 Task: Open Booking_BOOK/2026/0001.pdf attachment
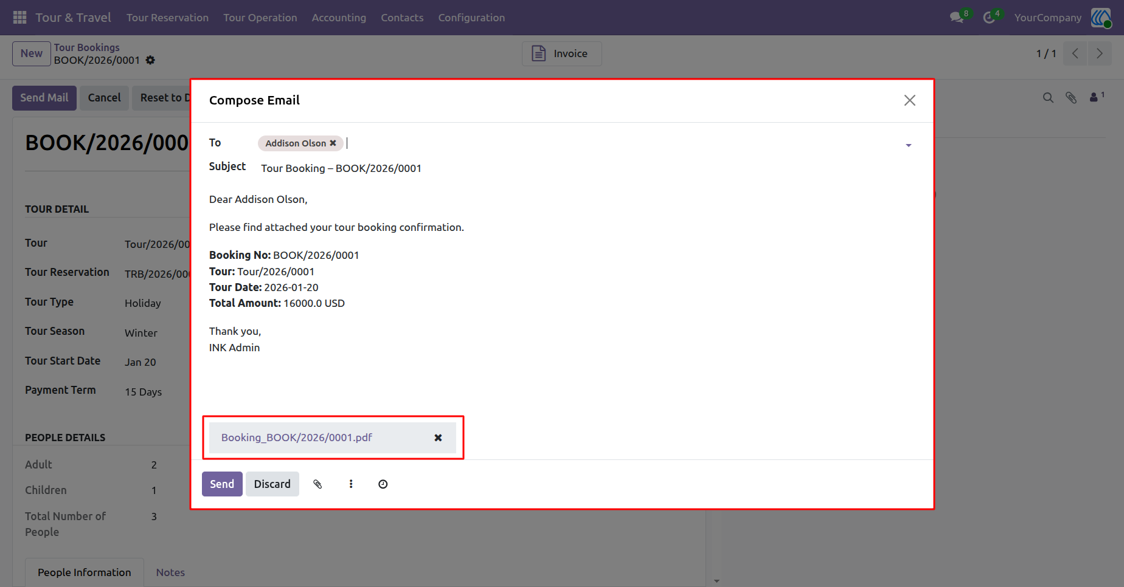(297, 438)
